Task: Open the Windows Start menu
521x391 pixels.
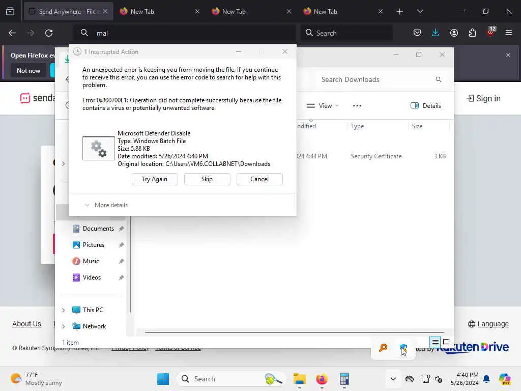Action: point(163,379)
